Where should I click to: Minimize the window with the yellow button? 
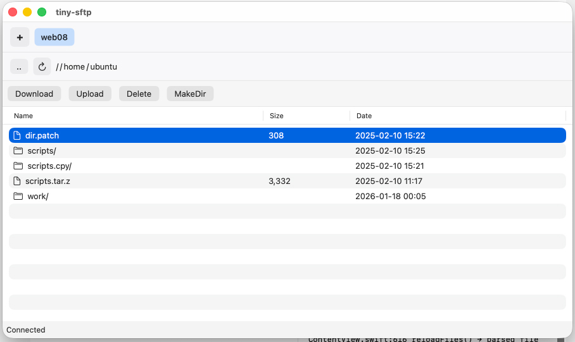coord(27,12)
